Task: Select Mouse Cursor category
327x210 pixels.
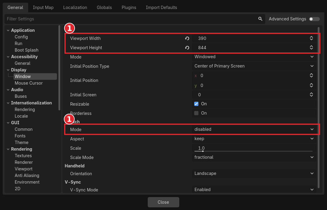Action: click(28, 83)
